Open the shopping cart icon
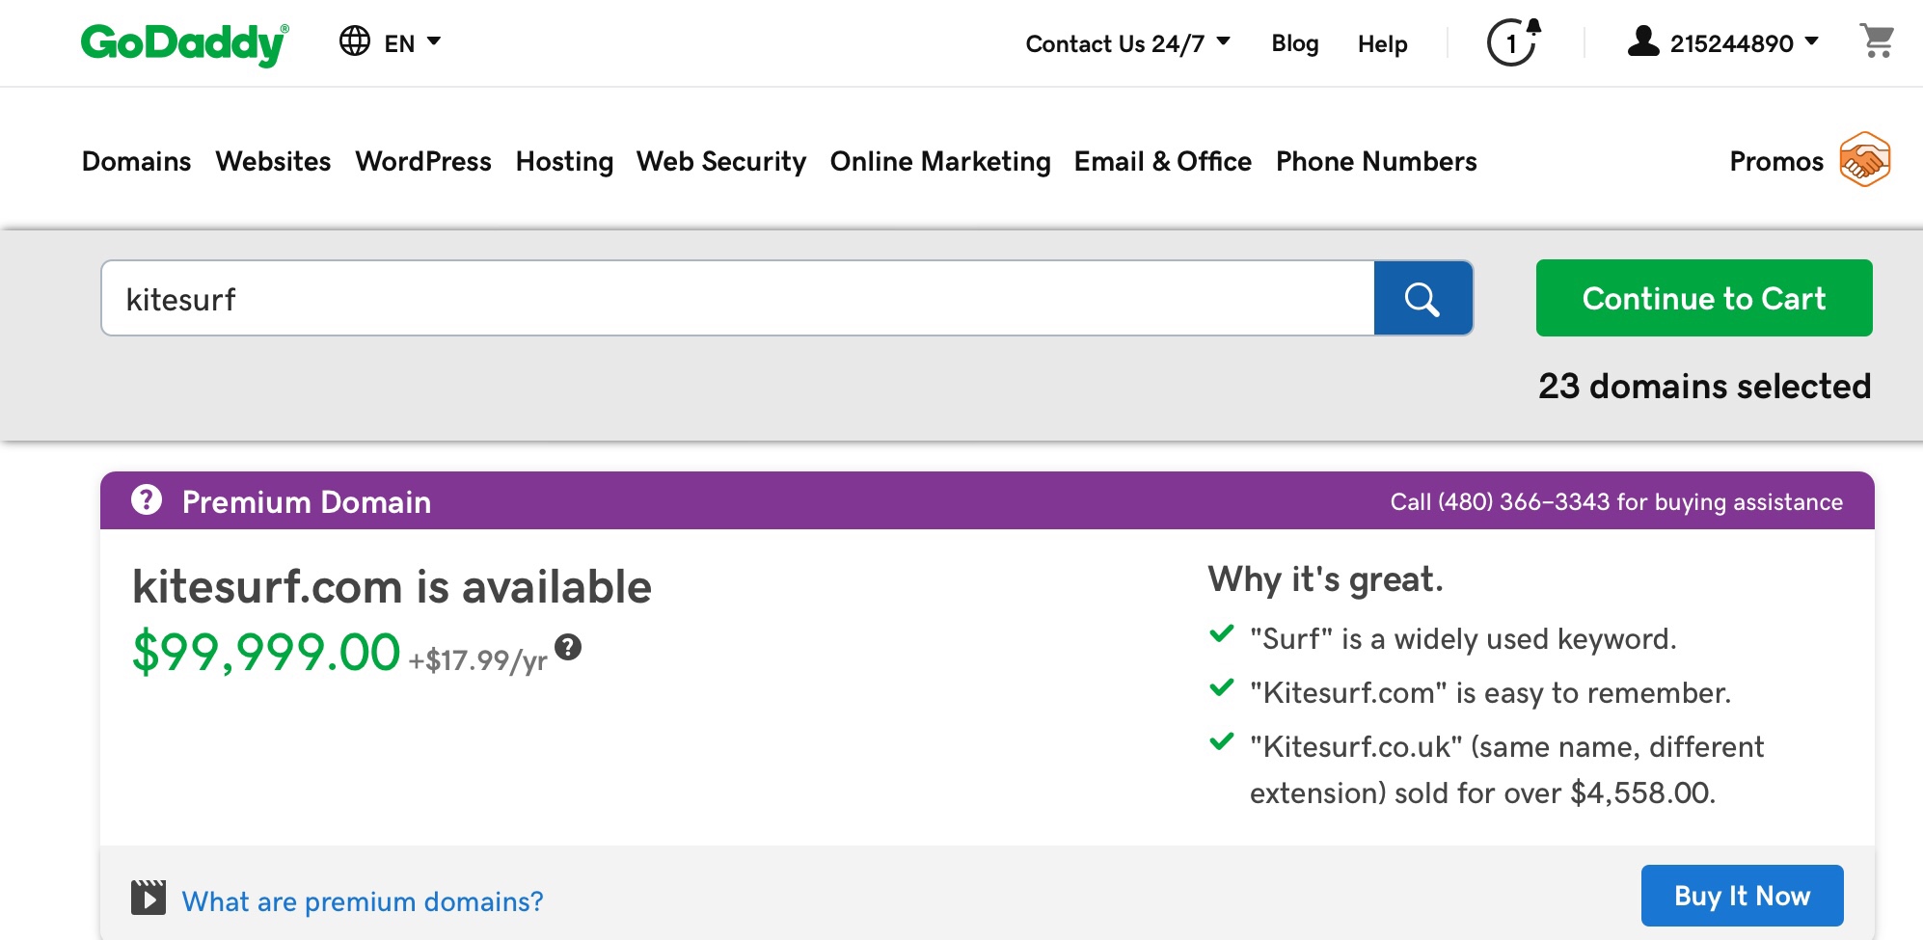 [x=1877, y=41]
